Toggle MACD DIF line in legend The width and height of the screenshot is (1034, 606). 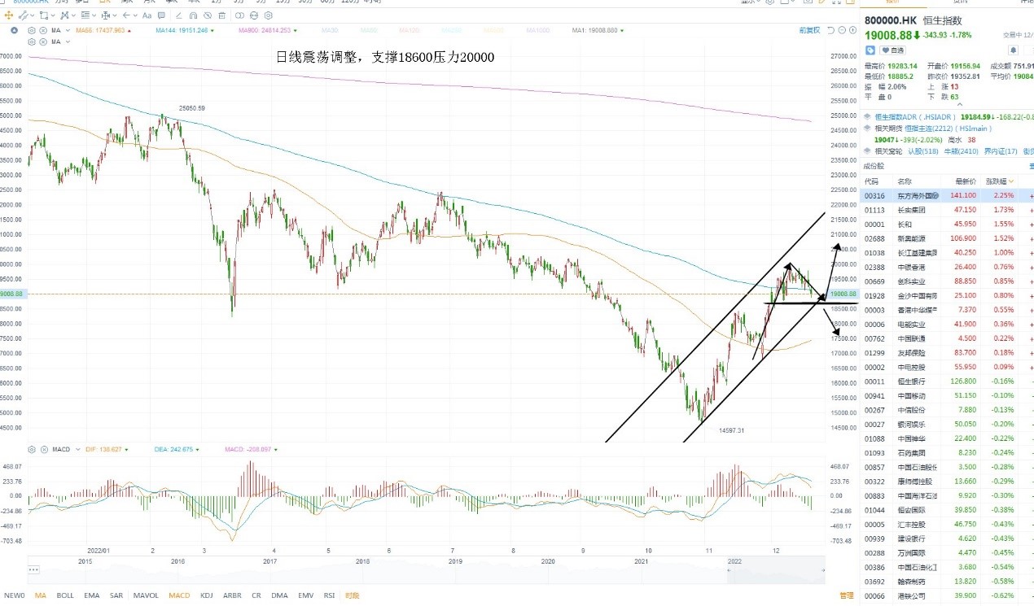click(107, 449)
